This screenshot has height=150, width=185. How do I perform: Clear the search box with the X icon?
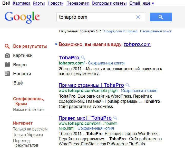[x=138, y=17]
